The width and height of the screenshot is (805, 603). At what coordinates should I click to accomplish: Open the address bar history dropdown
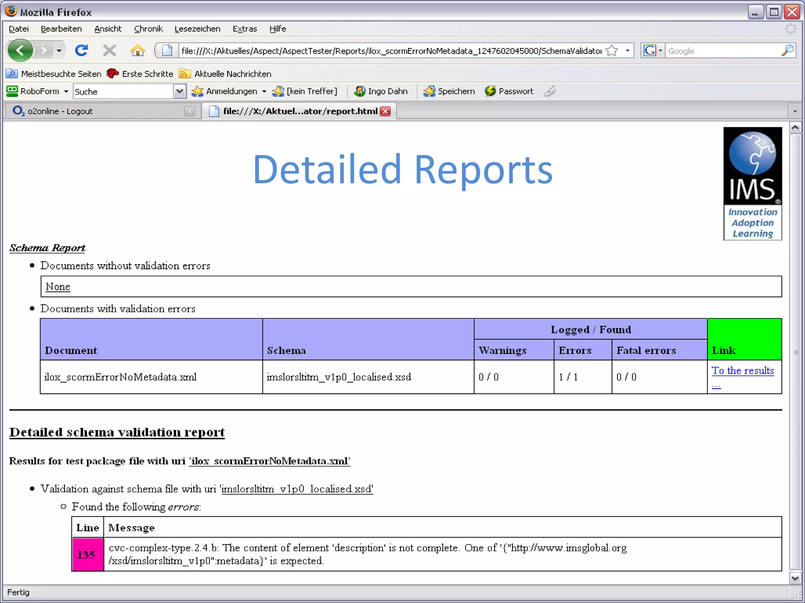[x=627, y=51]
